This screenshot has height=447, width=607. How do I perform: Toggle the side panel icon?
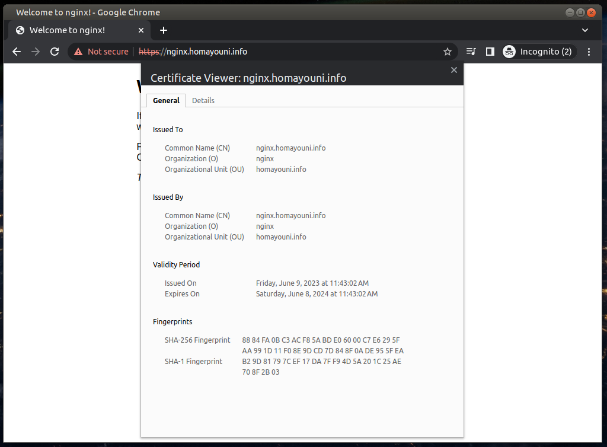(490, 52)
